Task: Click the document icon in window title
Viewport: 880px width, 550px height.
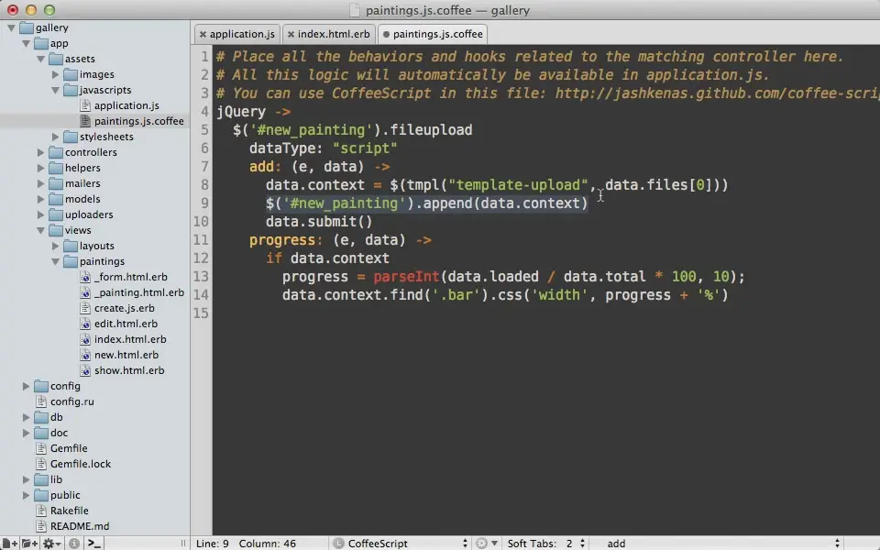Action: (354, 10)
